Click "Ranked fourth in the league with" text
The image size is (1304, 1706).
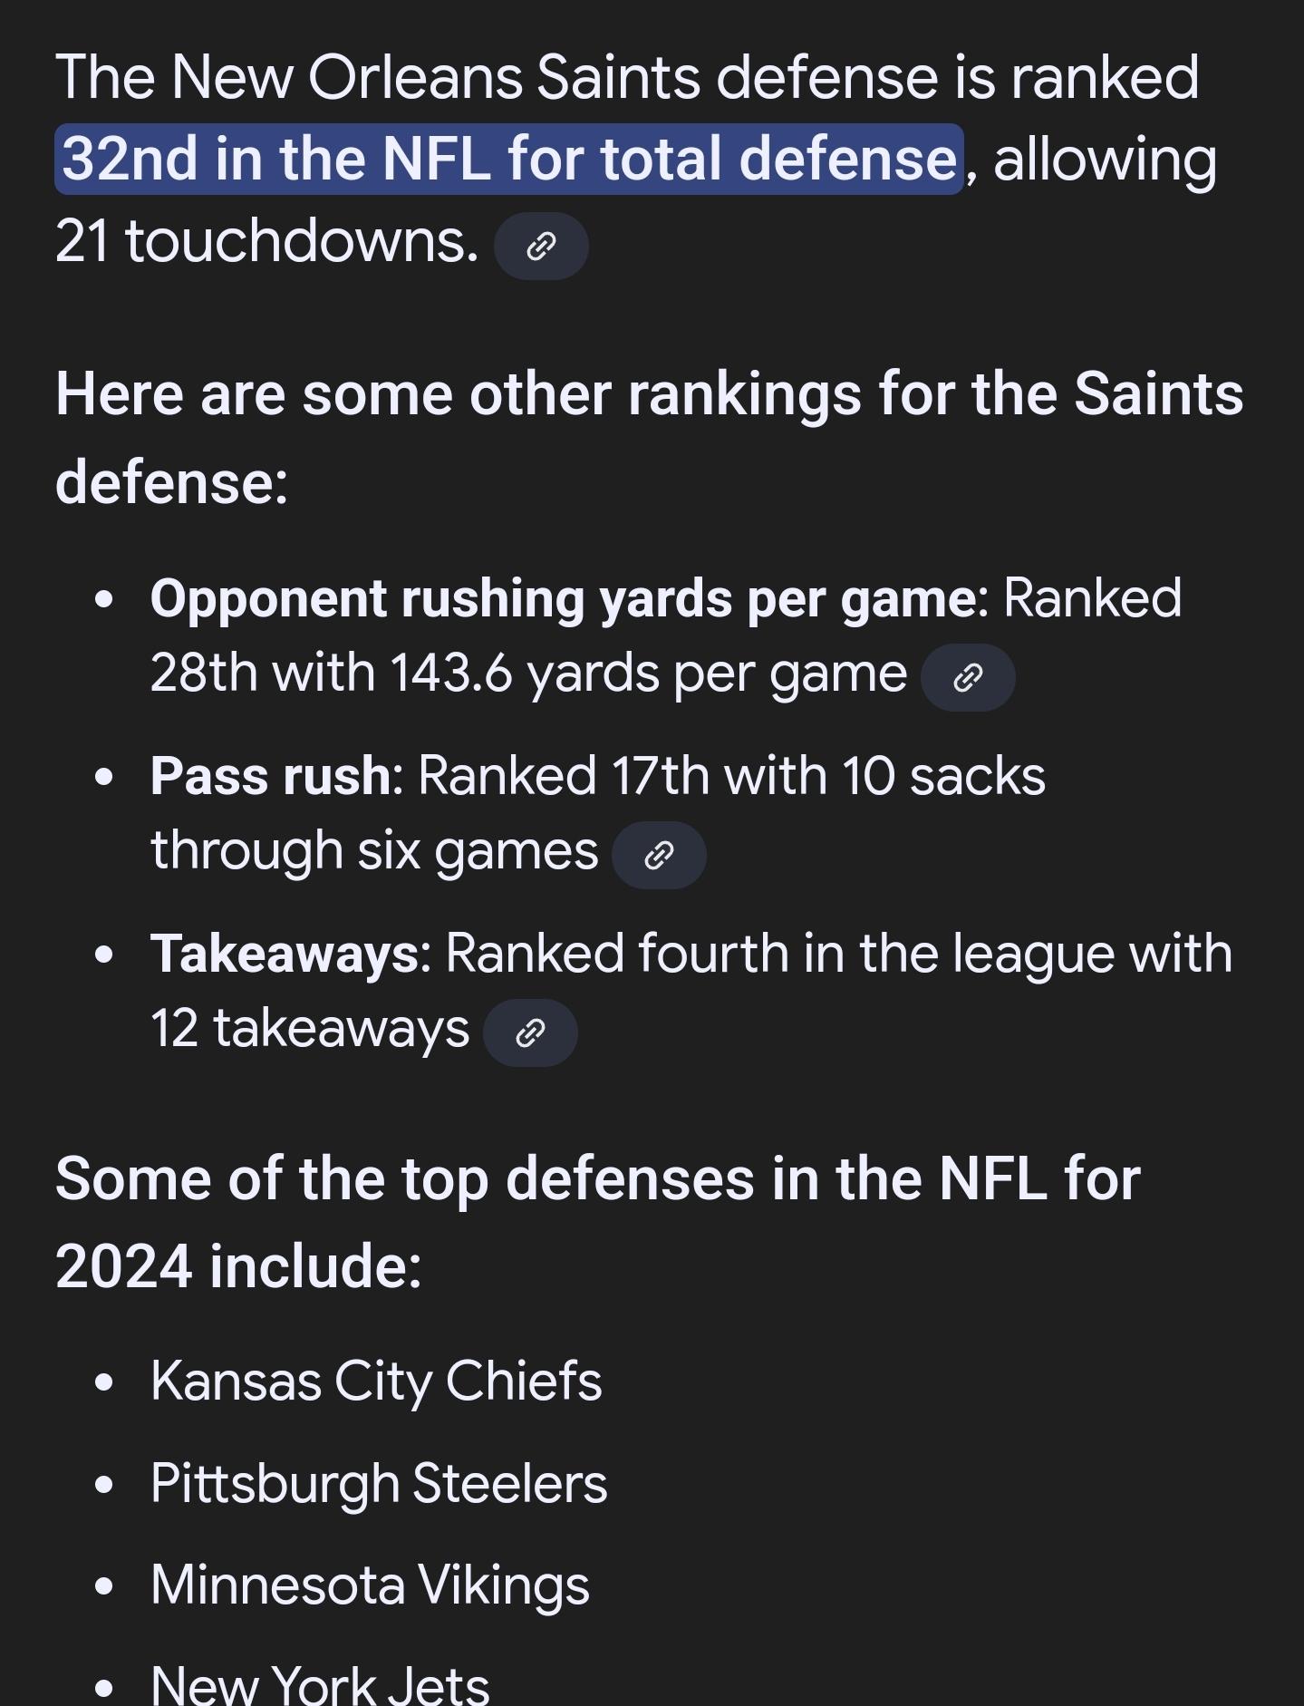click(838, 955)
